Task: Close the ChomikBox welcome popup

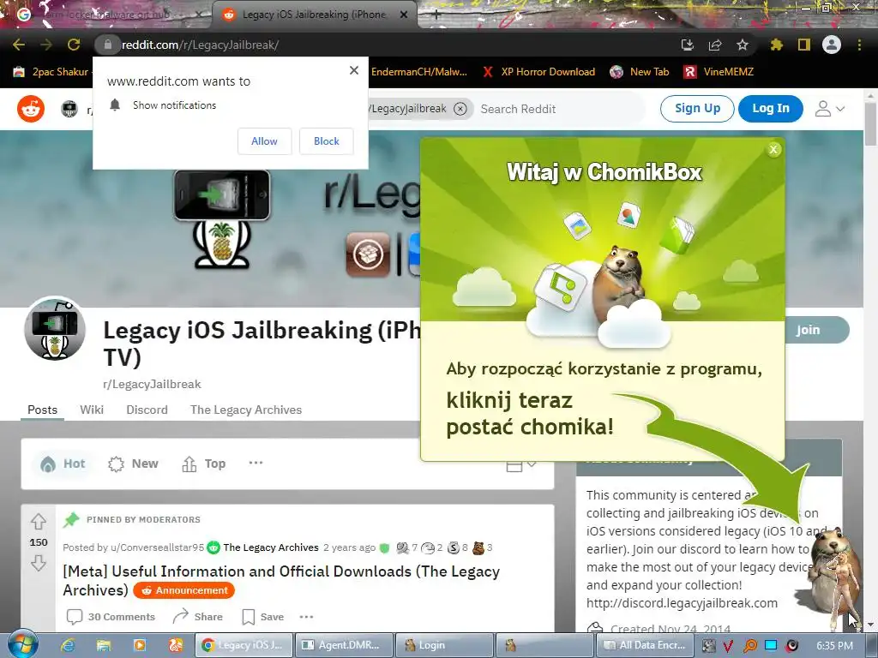Action: coord(774,149)
